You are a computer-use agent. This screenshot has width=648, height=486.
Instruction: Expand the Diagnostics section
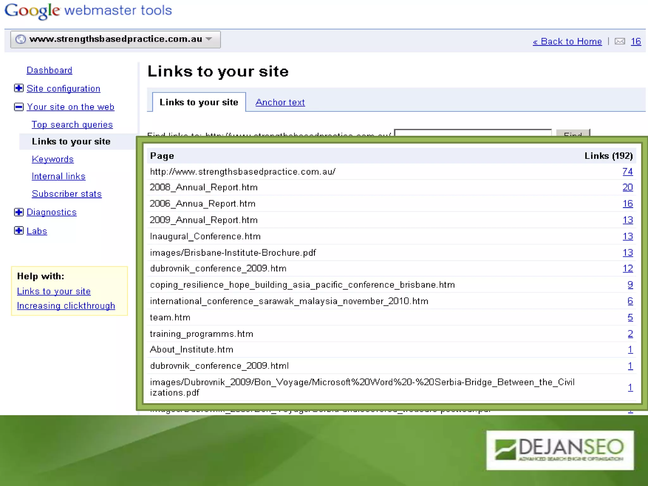point(19,212)
